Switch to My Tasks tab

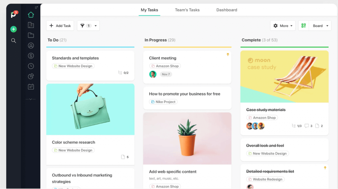pos(150,10)
